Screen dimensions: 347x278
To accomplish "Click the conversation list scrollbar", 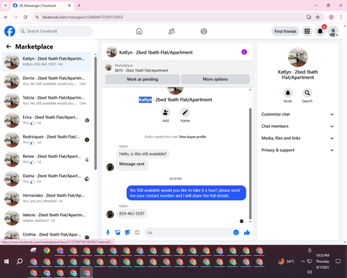I will [96, 113].
